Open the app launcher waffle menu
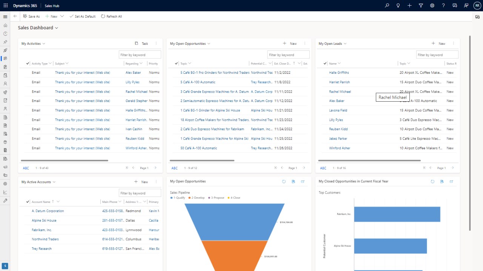The width and height of the screenshot is (483, 271). click(5, 6)
